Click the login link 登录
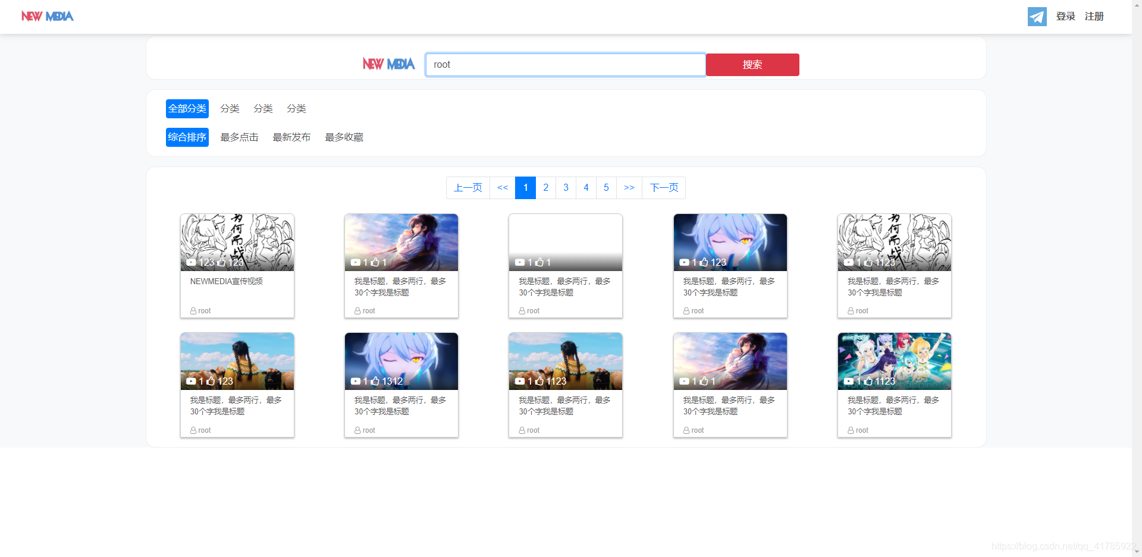The image size is (1142, 557). (1065, 17)
